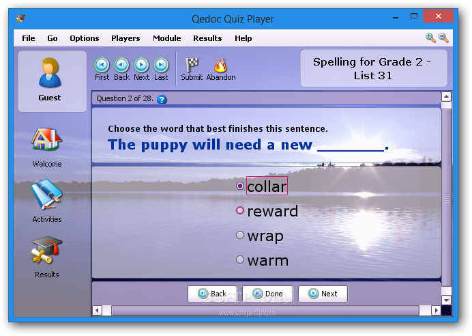Submit the quiz with checkered flag icon

click(x=192, y=65)
